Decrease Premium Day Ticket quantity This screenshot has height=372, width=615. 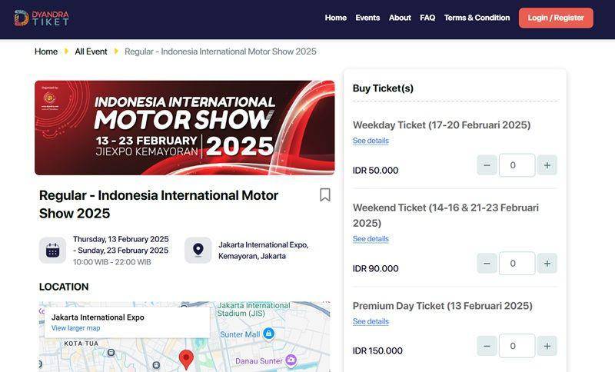487,346
